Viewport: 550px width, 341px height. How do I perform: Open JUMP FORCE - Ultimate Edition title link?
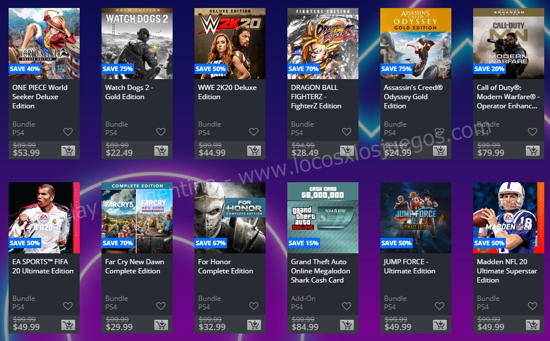[x=409, y=266]
